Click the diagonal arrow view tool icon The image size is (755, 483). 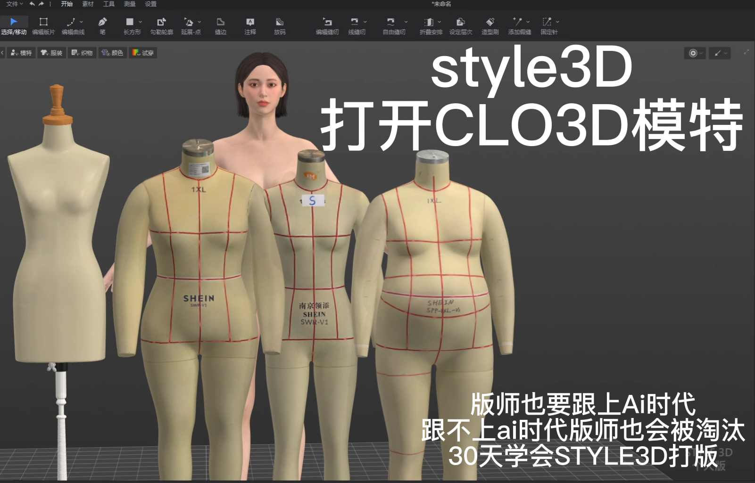click(x=718, y=53)
